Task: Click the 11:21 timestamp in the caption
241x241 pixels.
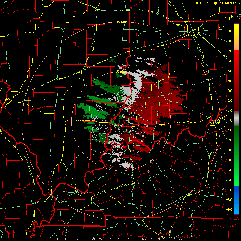Action: pos(180,239)
